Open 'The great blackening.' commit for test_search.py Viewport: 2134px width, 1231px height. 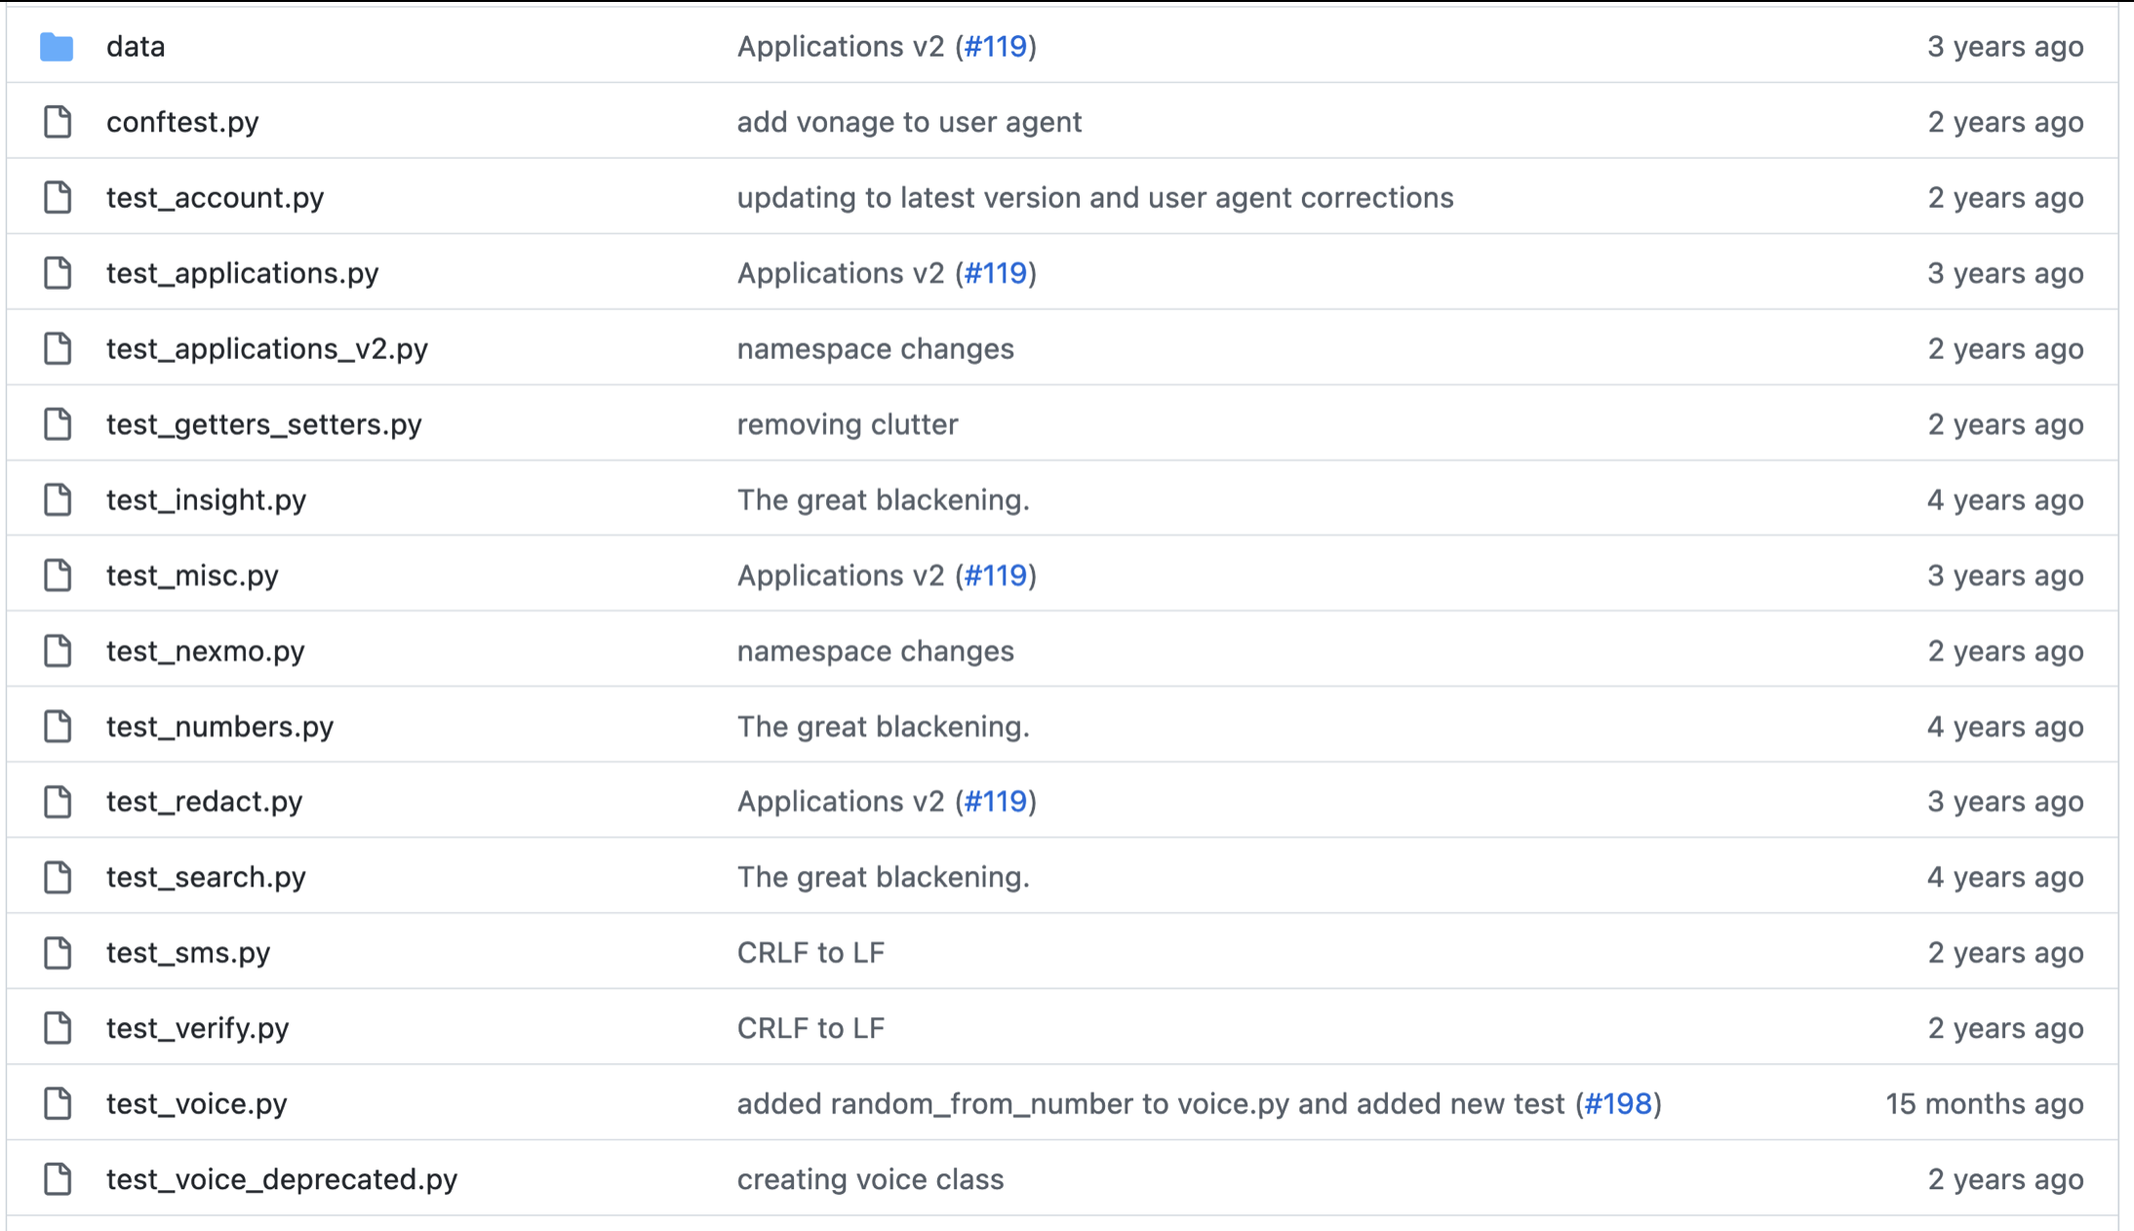(883, 877)
